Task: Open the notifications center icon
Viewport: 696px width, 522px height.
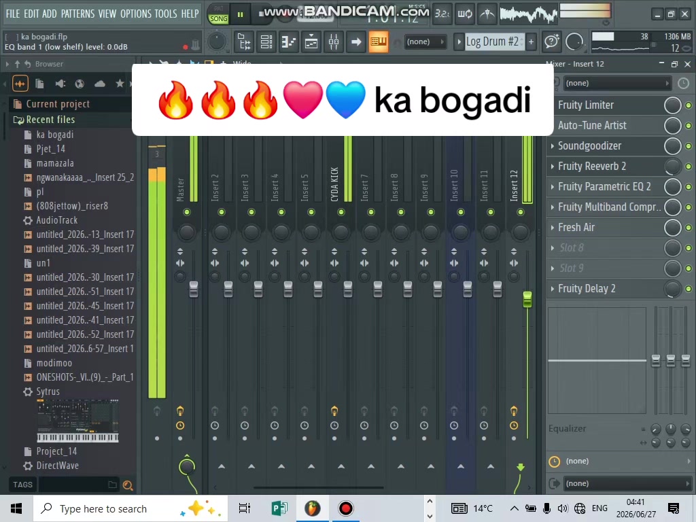Action: [x=674, y=508]
